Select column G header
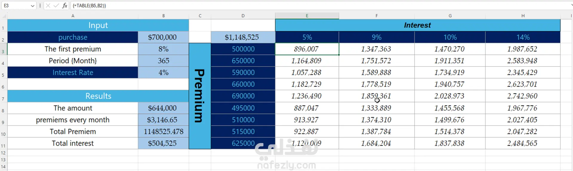The height and width of the screenshot is (171, 573). 450,16
